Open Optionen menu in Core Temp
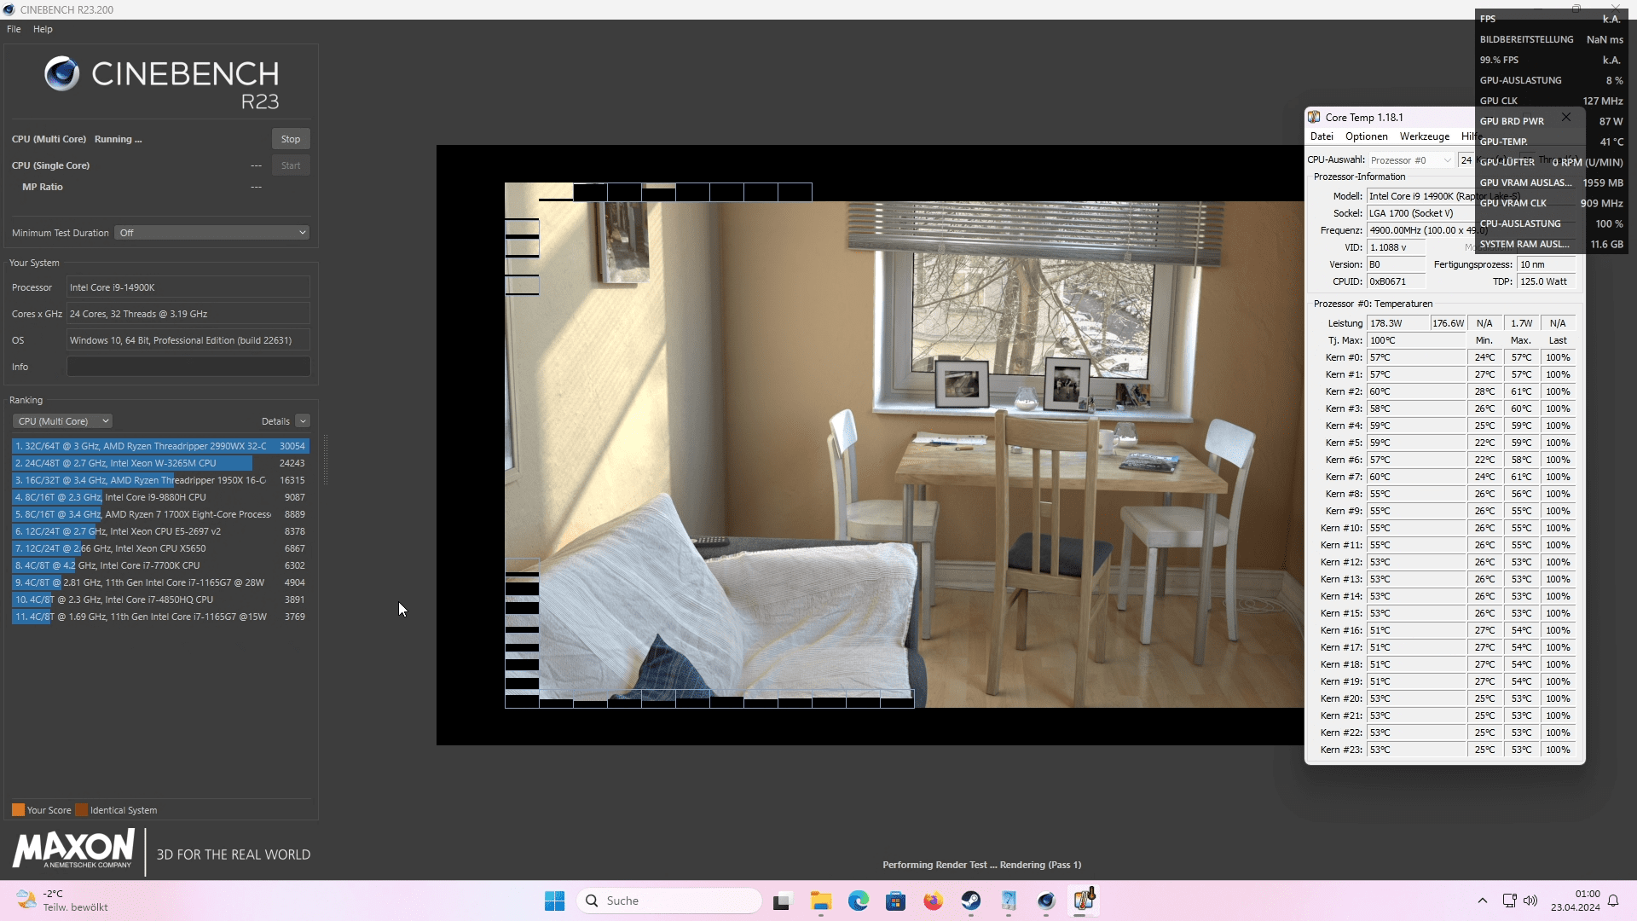This screenshot has width=1637, height=921. coord(1366,136)
